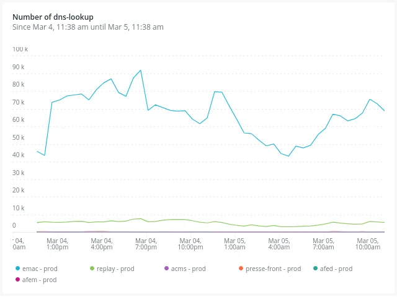This screenshot has width=397, height=297.
Task: Click the 100 k y-axis label
Action: click(19, 49)
